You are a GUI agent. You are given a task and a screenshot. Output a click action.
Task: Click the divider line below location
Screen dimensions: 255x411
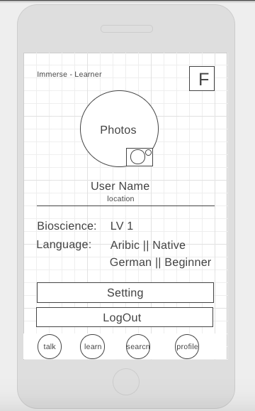pyautogui.click(x=126, y=206)
